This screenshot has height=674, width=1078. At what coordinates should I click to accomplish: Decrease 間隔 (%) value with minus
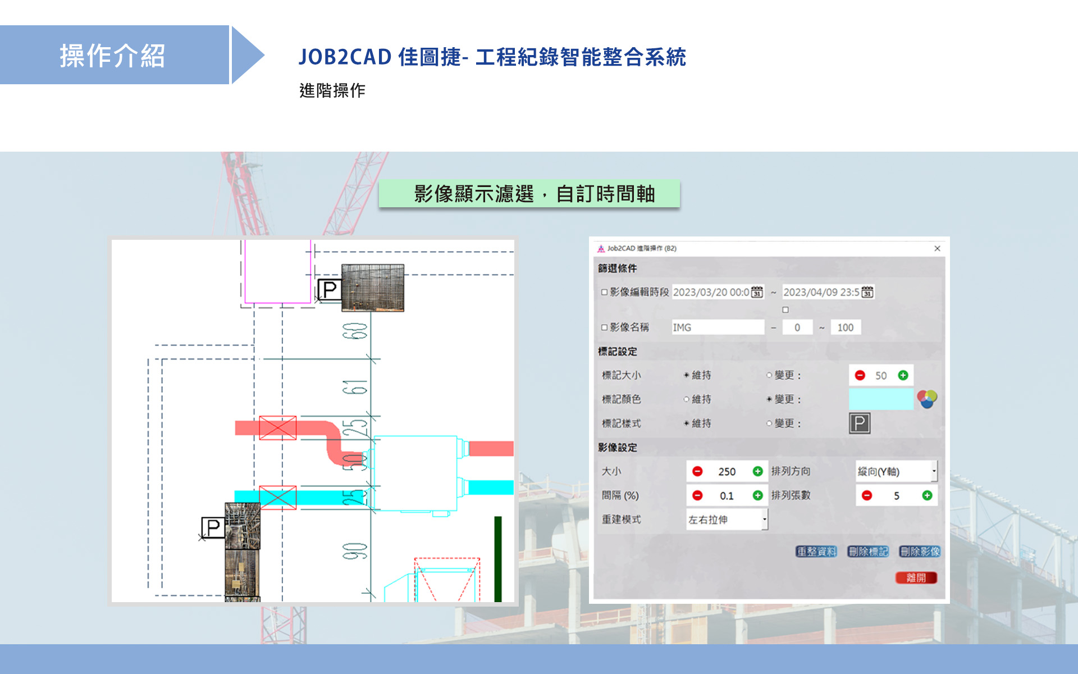pyautogui.click(x=697, y=495)
